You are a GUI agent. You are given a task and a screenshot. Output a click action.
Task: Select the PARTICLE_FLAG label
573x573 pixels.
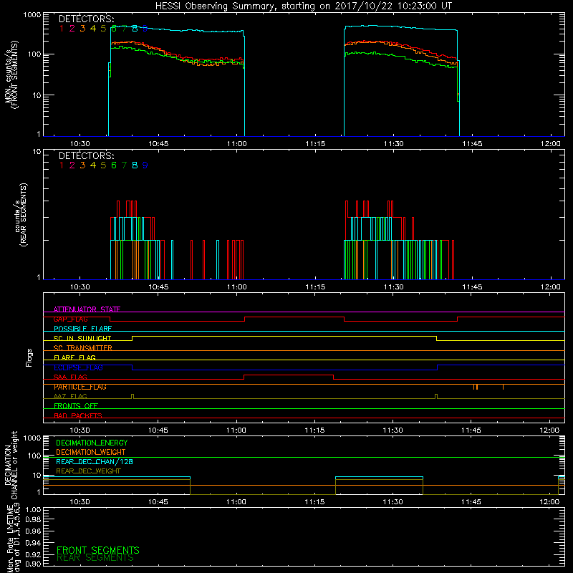click(x=80, y=387)
